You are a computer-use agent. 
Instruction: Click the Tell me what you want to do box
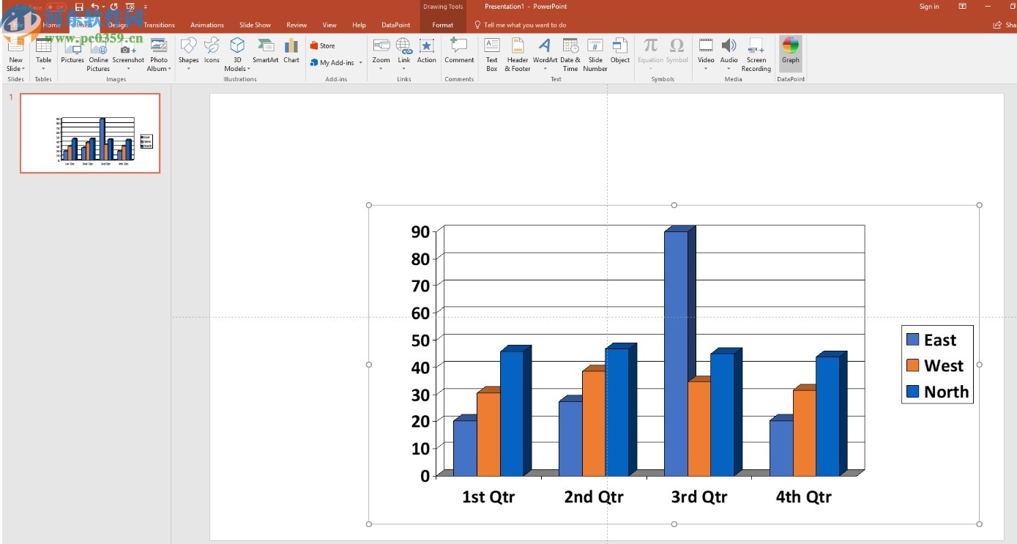click(x=520, y=25)
